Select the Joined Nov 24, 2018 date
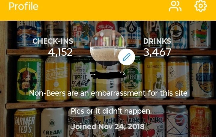 108,127
